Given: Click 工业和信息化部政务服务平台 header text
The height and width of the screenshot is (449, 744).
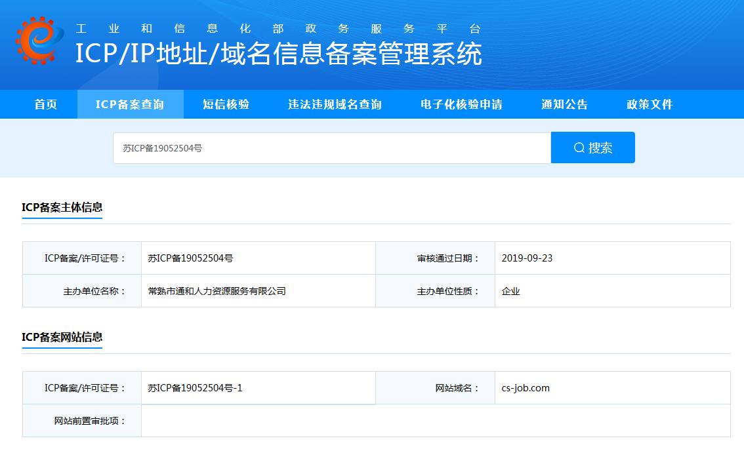Looking at the screenshot, I should 279,29.
